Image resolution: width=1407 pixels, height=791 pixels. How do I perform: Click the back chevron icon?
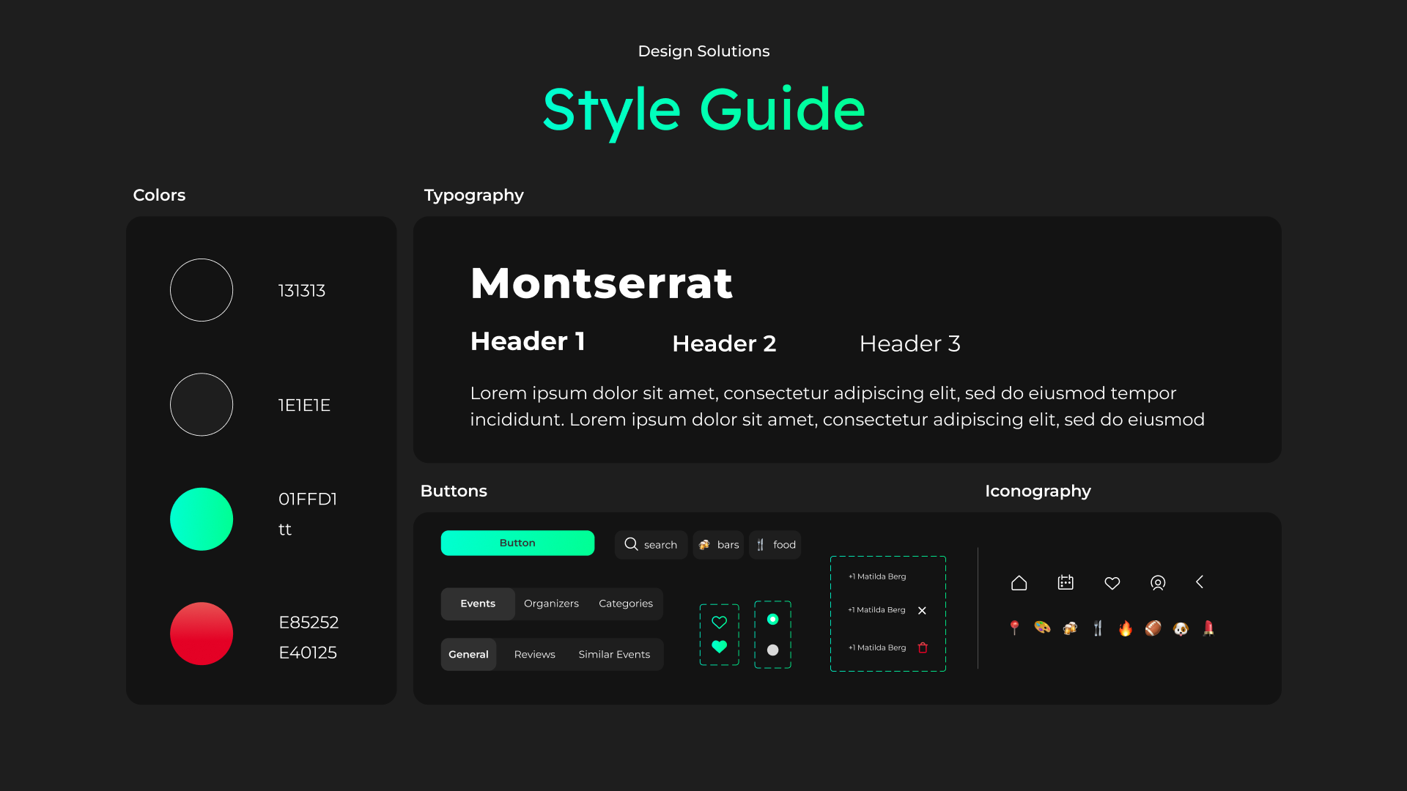coord(1200,582)
